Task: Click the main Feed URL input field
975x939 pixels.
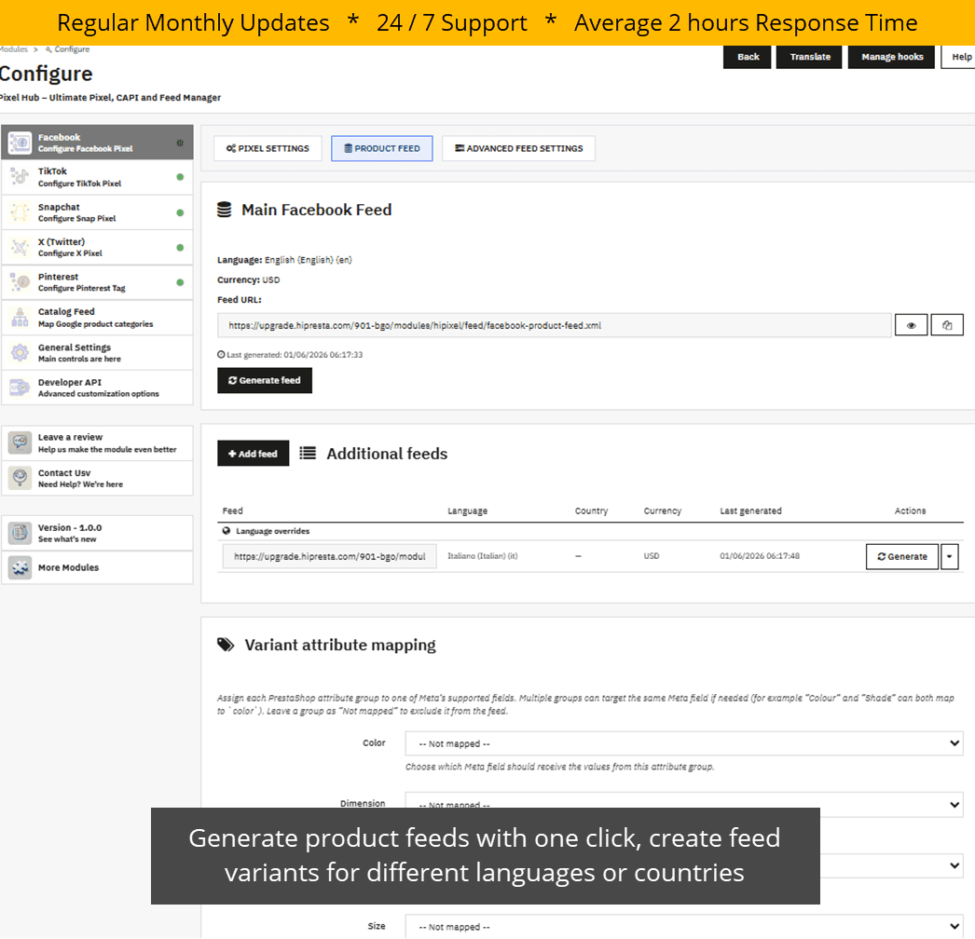Action: point(554,325)
